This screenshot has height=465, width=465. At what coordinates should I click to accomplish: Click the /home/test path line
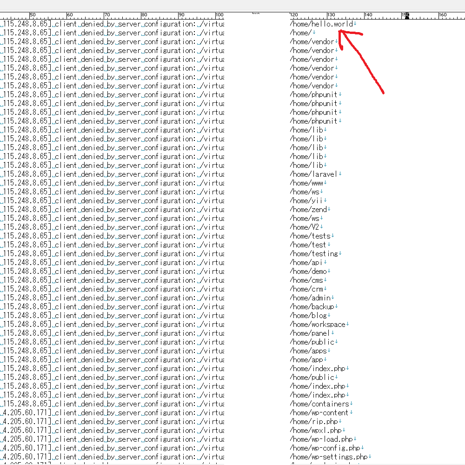[308, 245]
